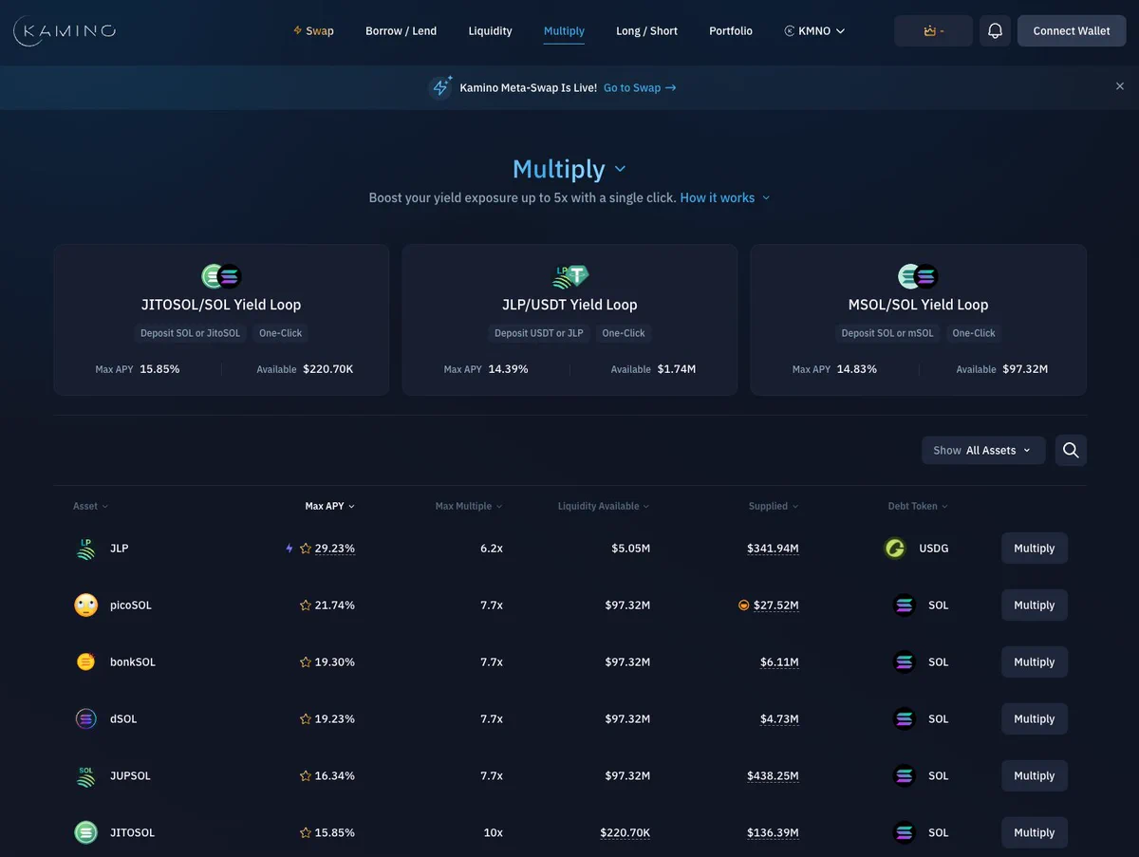Click the $341.94M supplied value
Image resolution: width=1139 pixels, height=857 pixels.
773,549
